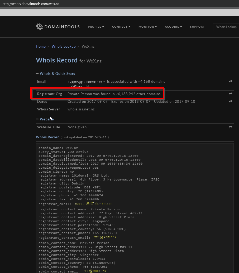Click the Whois Lookup search field
239x273 pixels.
click(226, 27)
